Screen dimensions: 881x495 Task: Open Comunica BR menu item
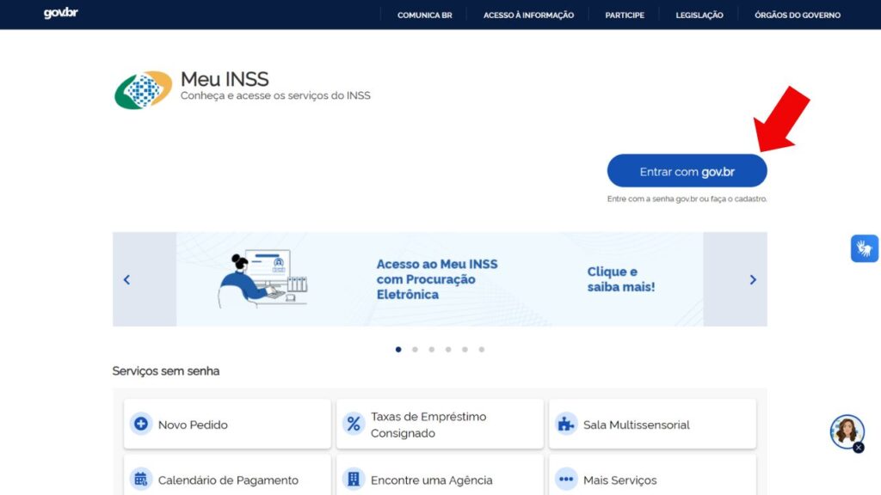[x=424, y=15]
